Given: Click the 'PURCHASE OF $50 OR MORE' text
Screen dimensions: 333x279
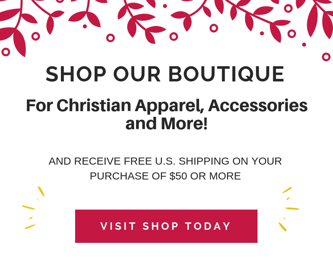Looking at the screenshot, I should 165,176.
